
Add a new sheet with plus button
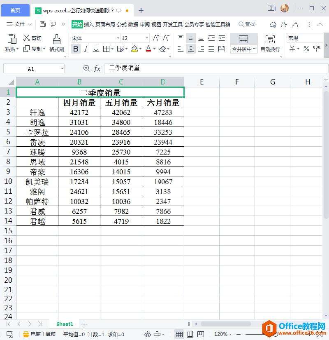coord(84,324)
